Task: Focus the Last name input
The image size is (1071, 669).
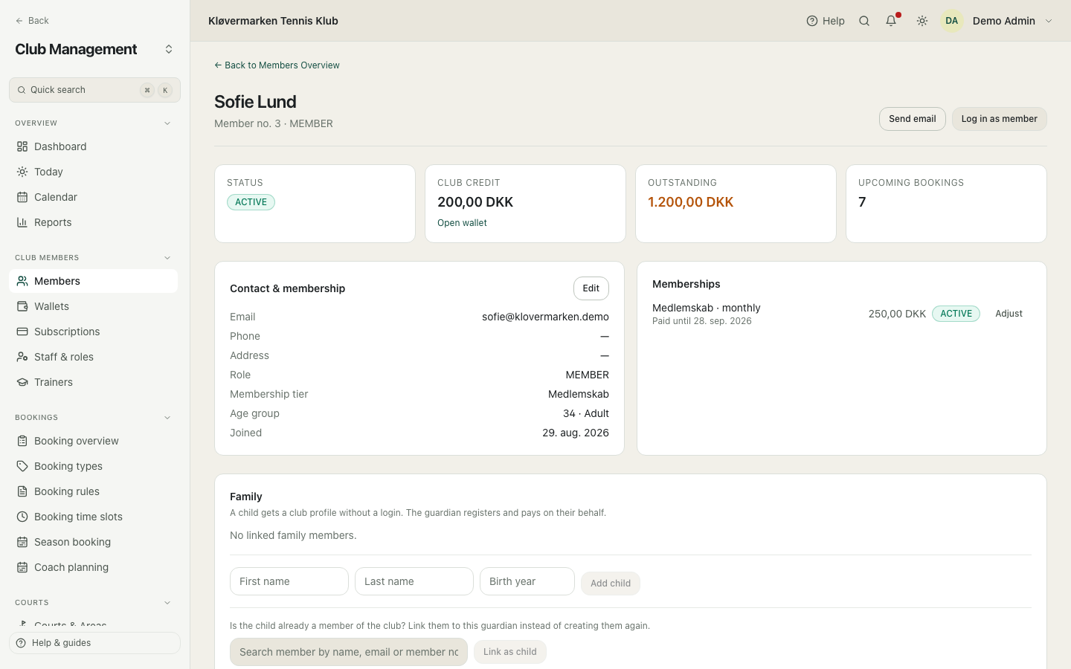Action: (414, 581)
